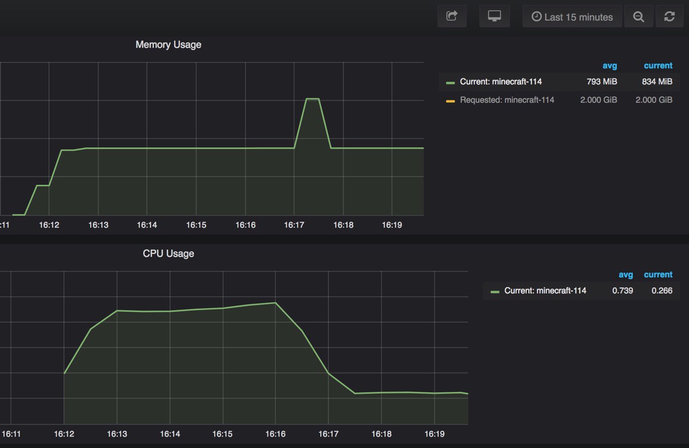The image size is (689, 448).
Task: Click the 16:17 label on CPU Usage axis
Action: 328,433
